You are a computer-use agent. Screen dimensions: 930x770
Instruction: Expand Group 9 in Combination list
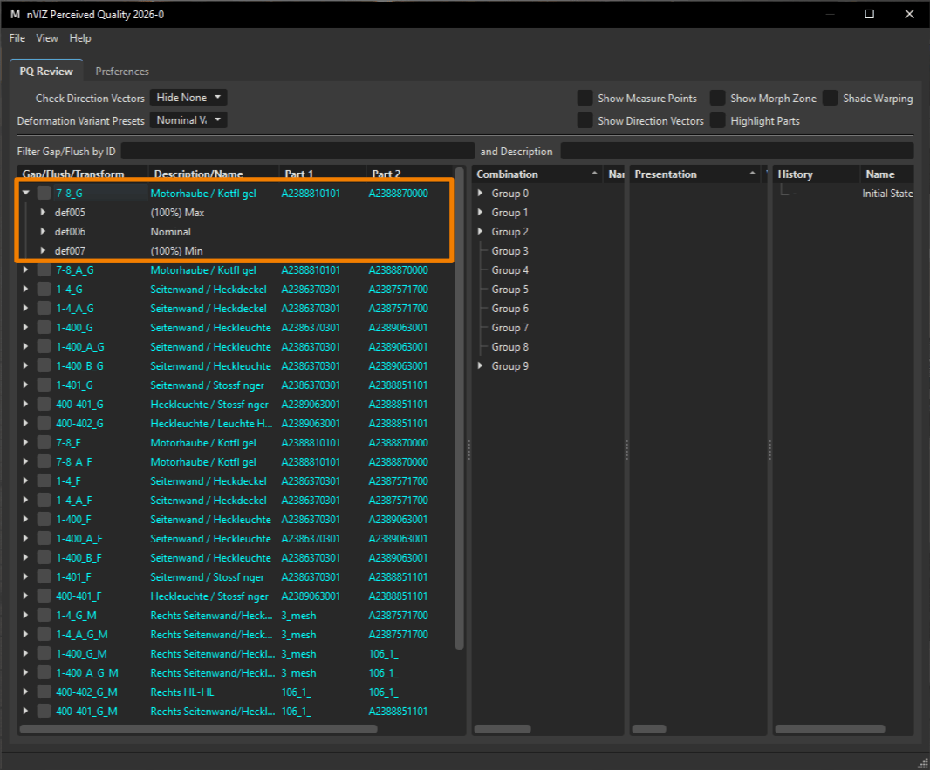[481, 365]
